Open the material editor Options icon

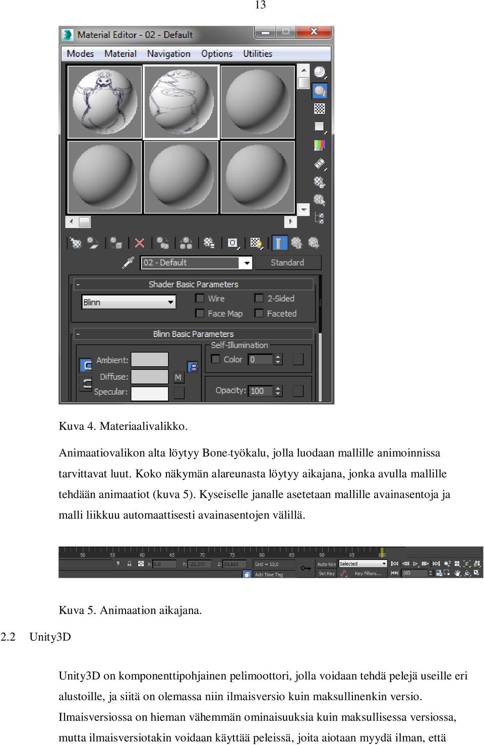pyautogui.click(x=320, y=181)
